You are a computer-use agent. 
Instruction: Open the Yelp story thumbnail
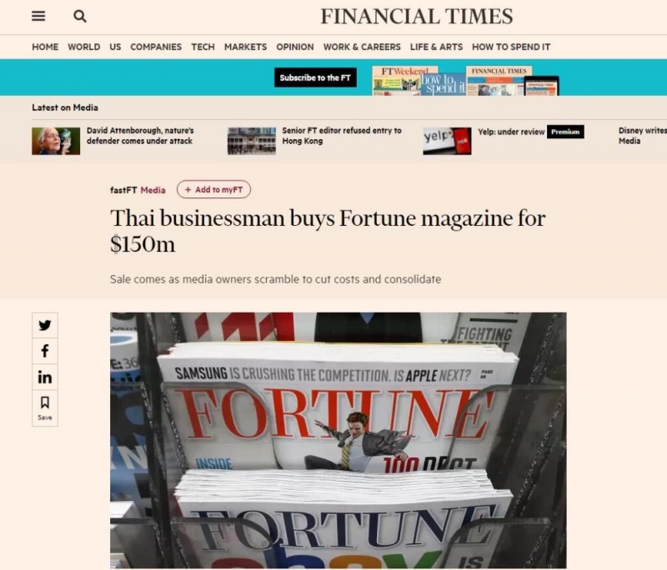point(447,141)
